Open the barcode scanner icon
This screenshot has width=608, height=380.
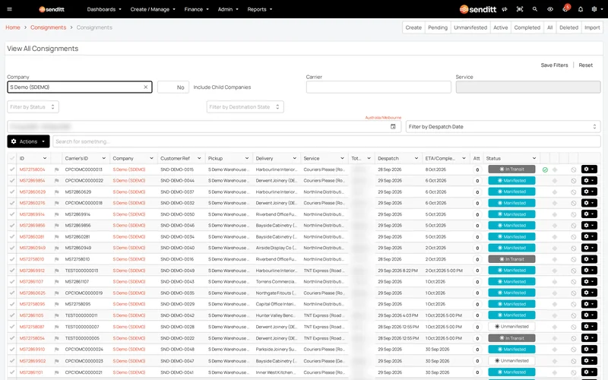[520, 9]
